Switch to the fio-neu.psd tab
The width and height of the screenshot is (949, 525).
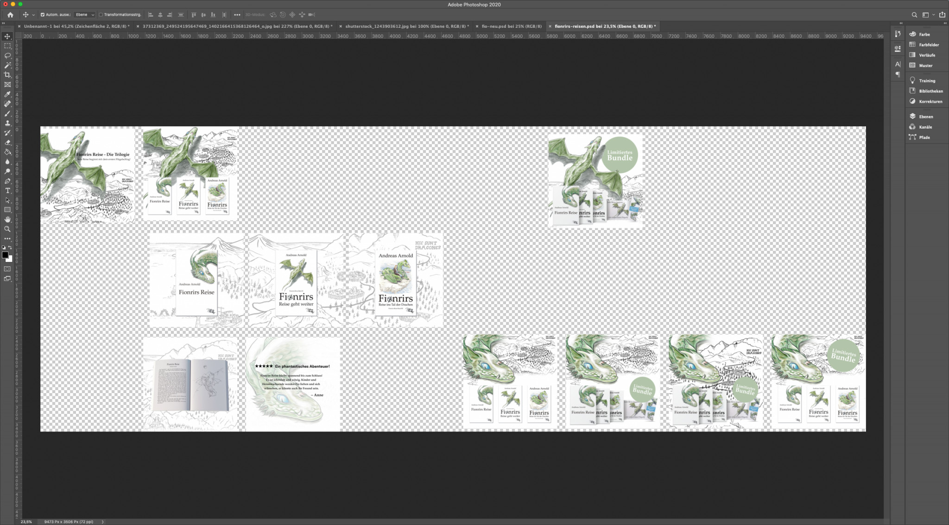511,26
